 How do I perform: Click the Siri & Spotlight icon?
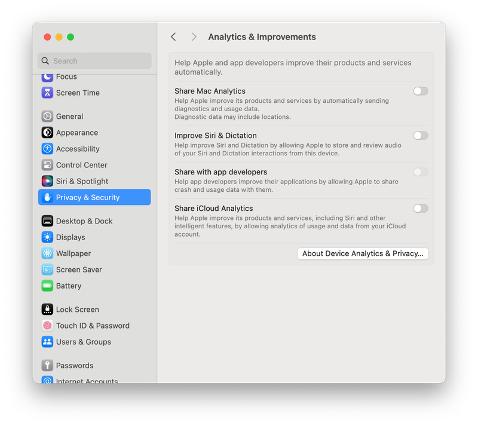(47, 181)
